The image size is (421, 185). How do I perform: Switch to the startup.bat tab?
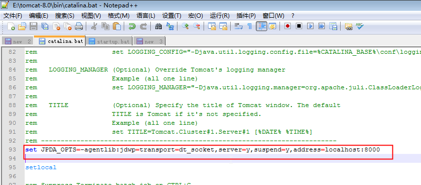109,41
